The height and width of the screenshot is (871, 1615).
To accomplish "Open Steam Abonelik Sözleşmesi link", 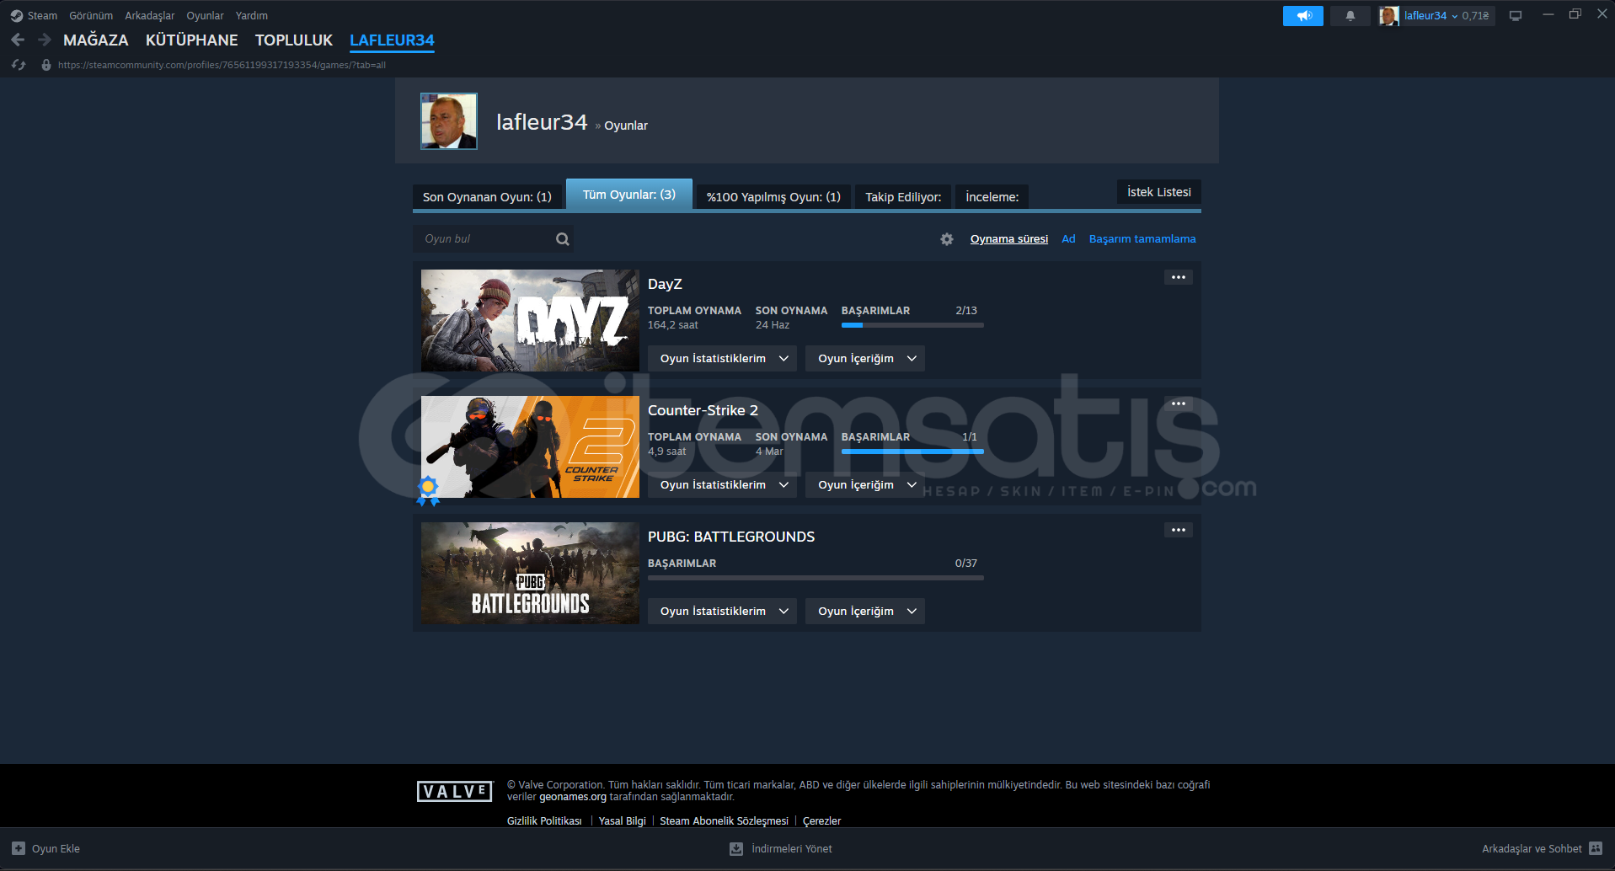I will click(725, 821).
